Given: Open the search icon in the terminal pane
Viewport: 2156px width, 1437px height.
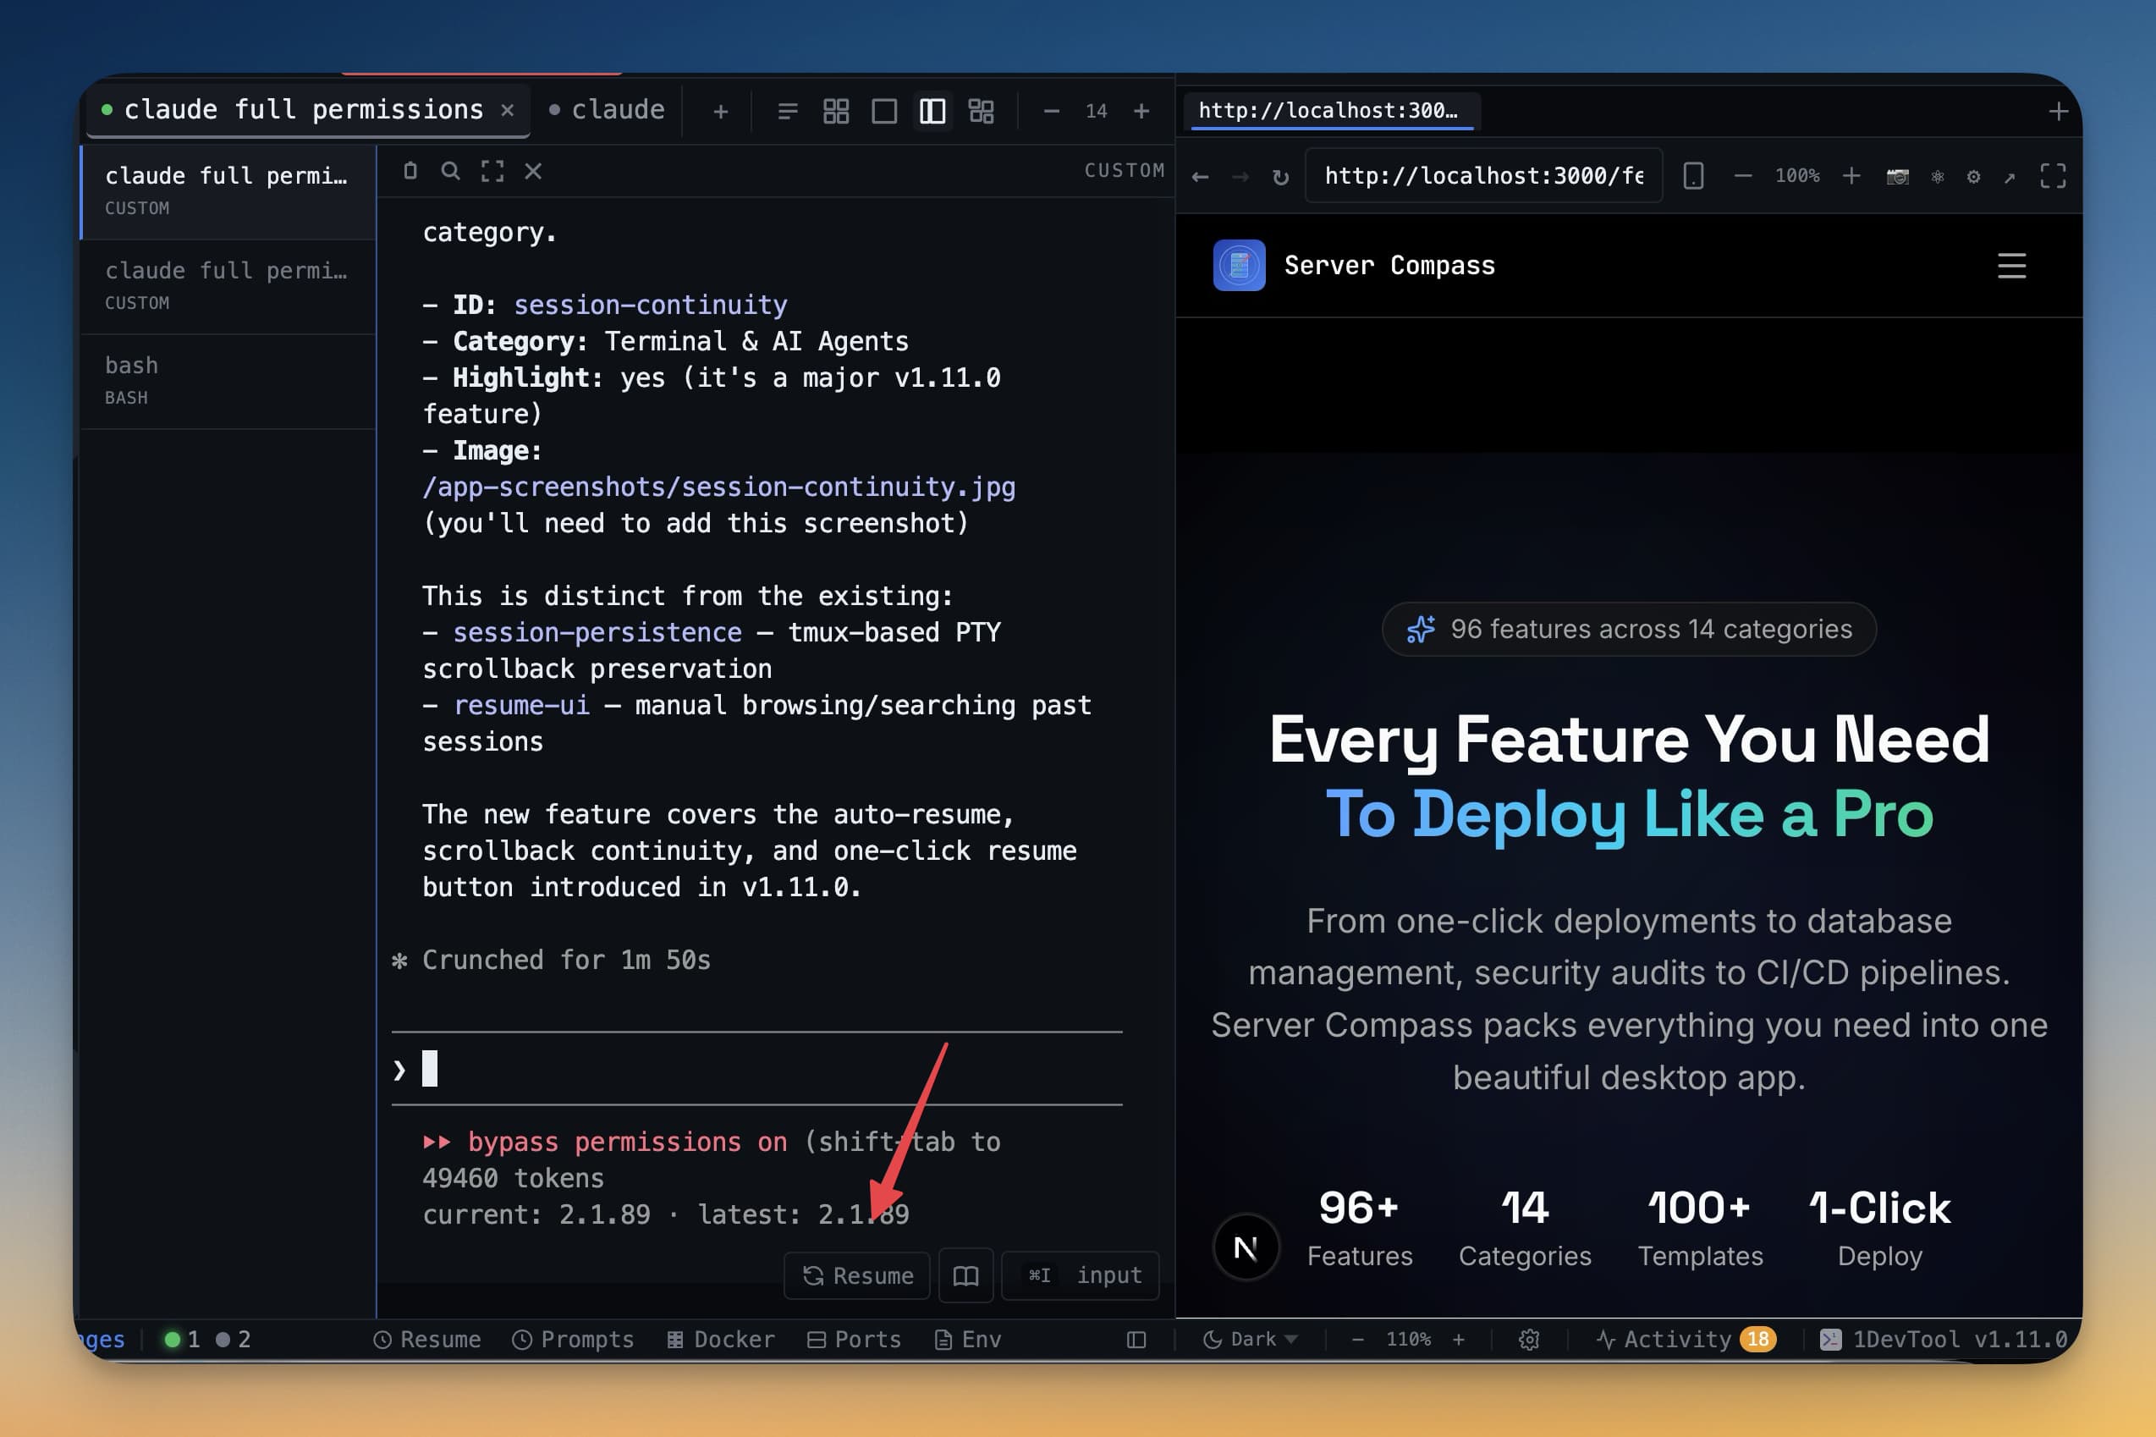Looking at the screenshot, I should (x=451, y=170).
